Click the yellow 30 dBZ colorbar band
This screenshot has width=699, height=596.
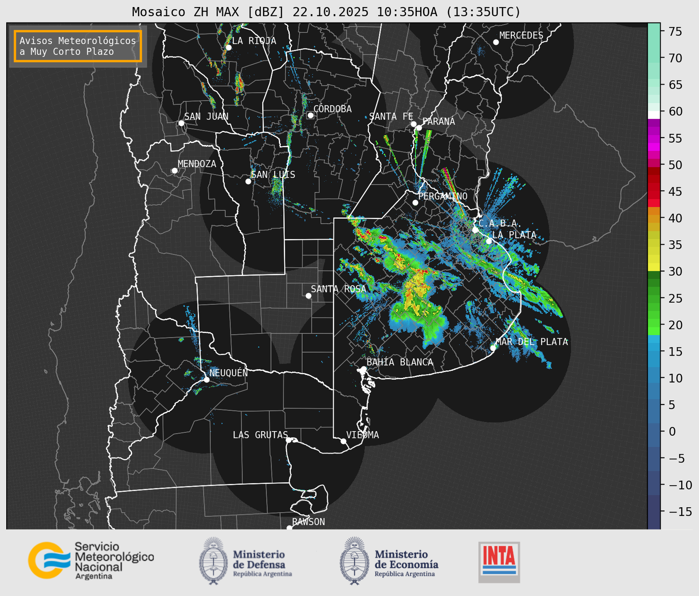654,267
